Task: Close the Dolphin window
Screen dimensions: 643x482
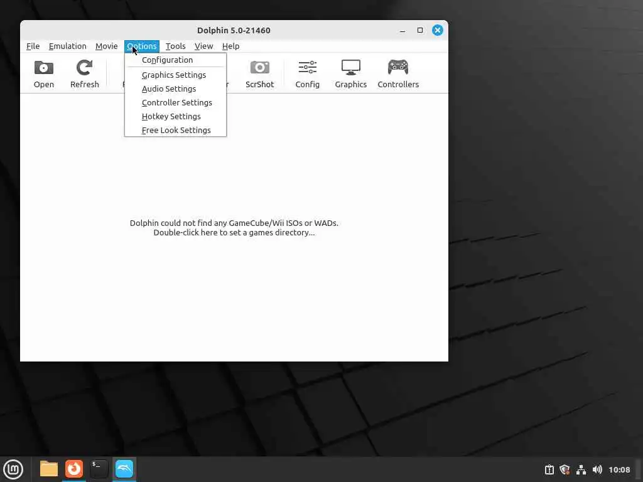Action: [x=438, y=30]
